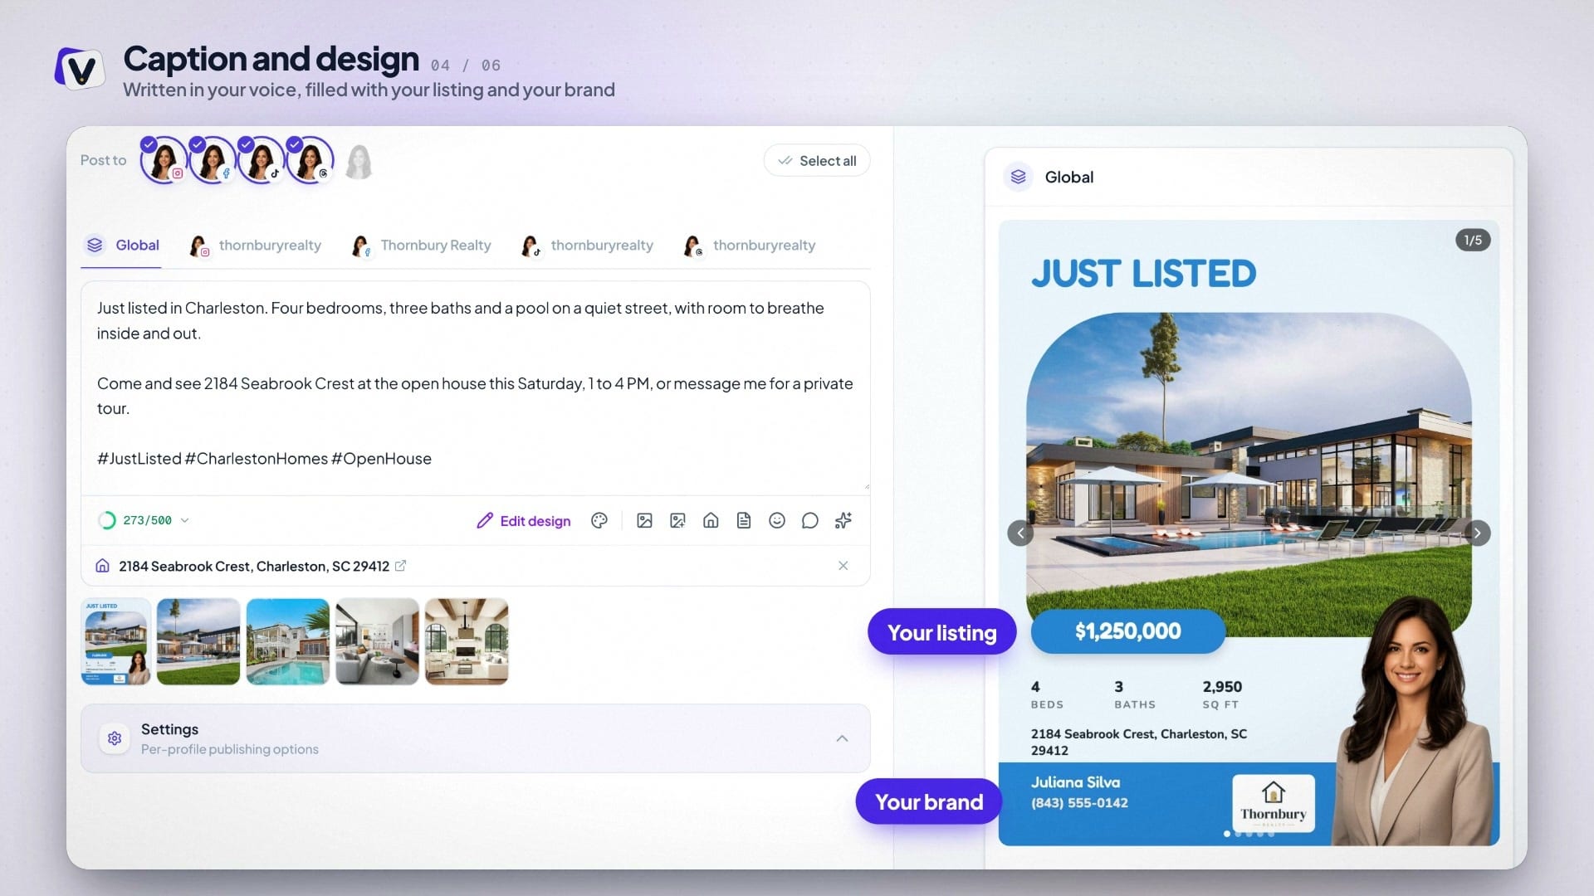Deselect the Instagram profile avatar
This screenshot has height=896, width=1594.
(x=164, y=160)
